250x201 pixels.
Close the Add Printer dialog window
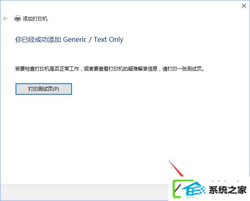point(243,6)
